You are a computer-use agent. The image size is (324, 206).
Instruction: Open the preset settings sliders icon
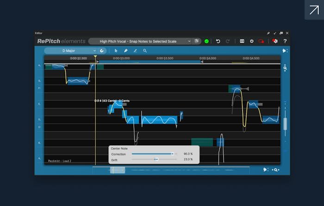pyautogui.click(x=197, y=41)
